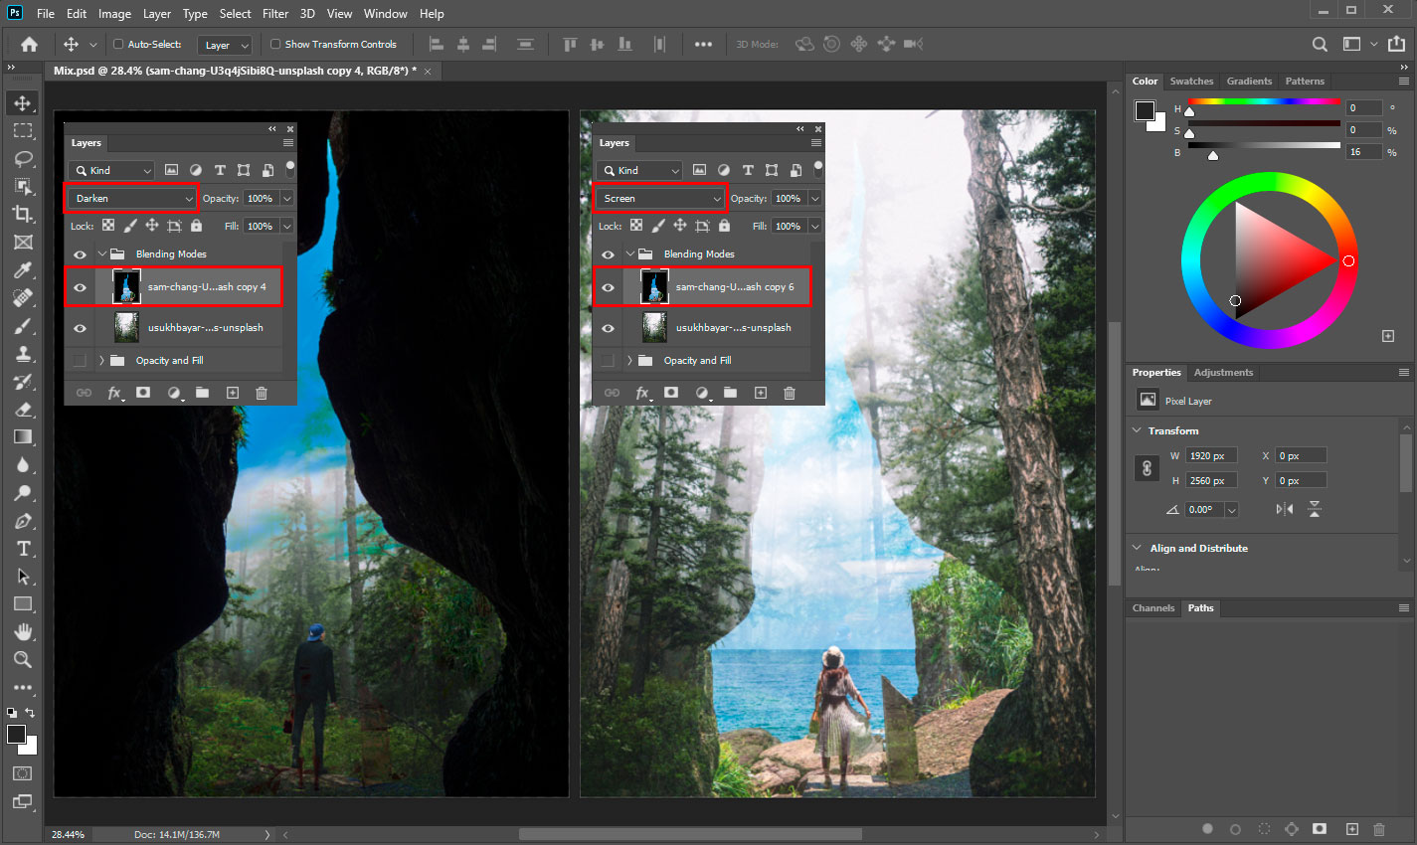
Task: Add a layer mask from the Layers panel
Action: pos(143,393)
